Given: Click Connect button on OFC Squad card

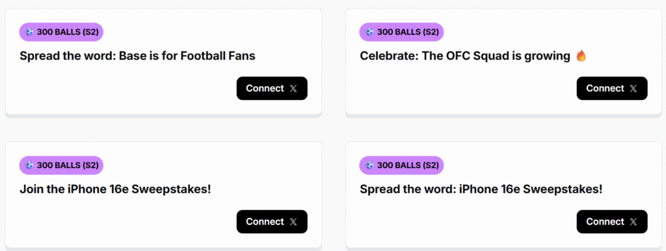Looking at the screenshot, I should 612,88.
